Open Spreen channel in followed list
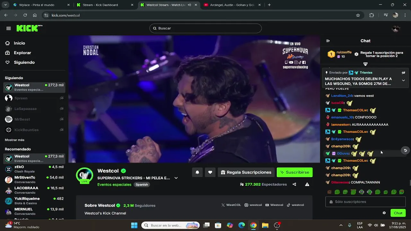Image resolution: width=411 pixels, height=231 pixels. point(34,98)
